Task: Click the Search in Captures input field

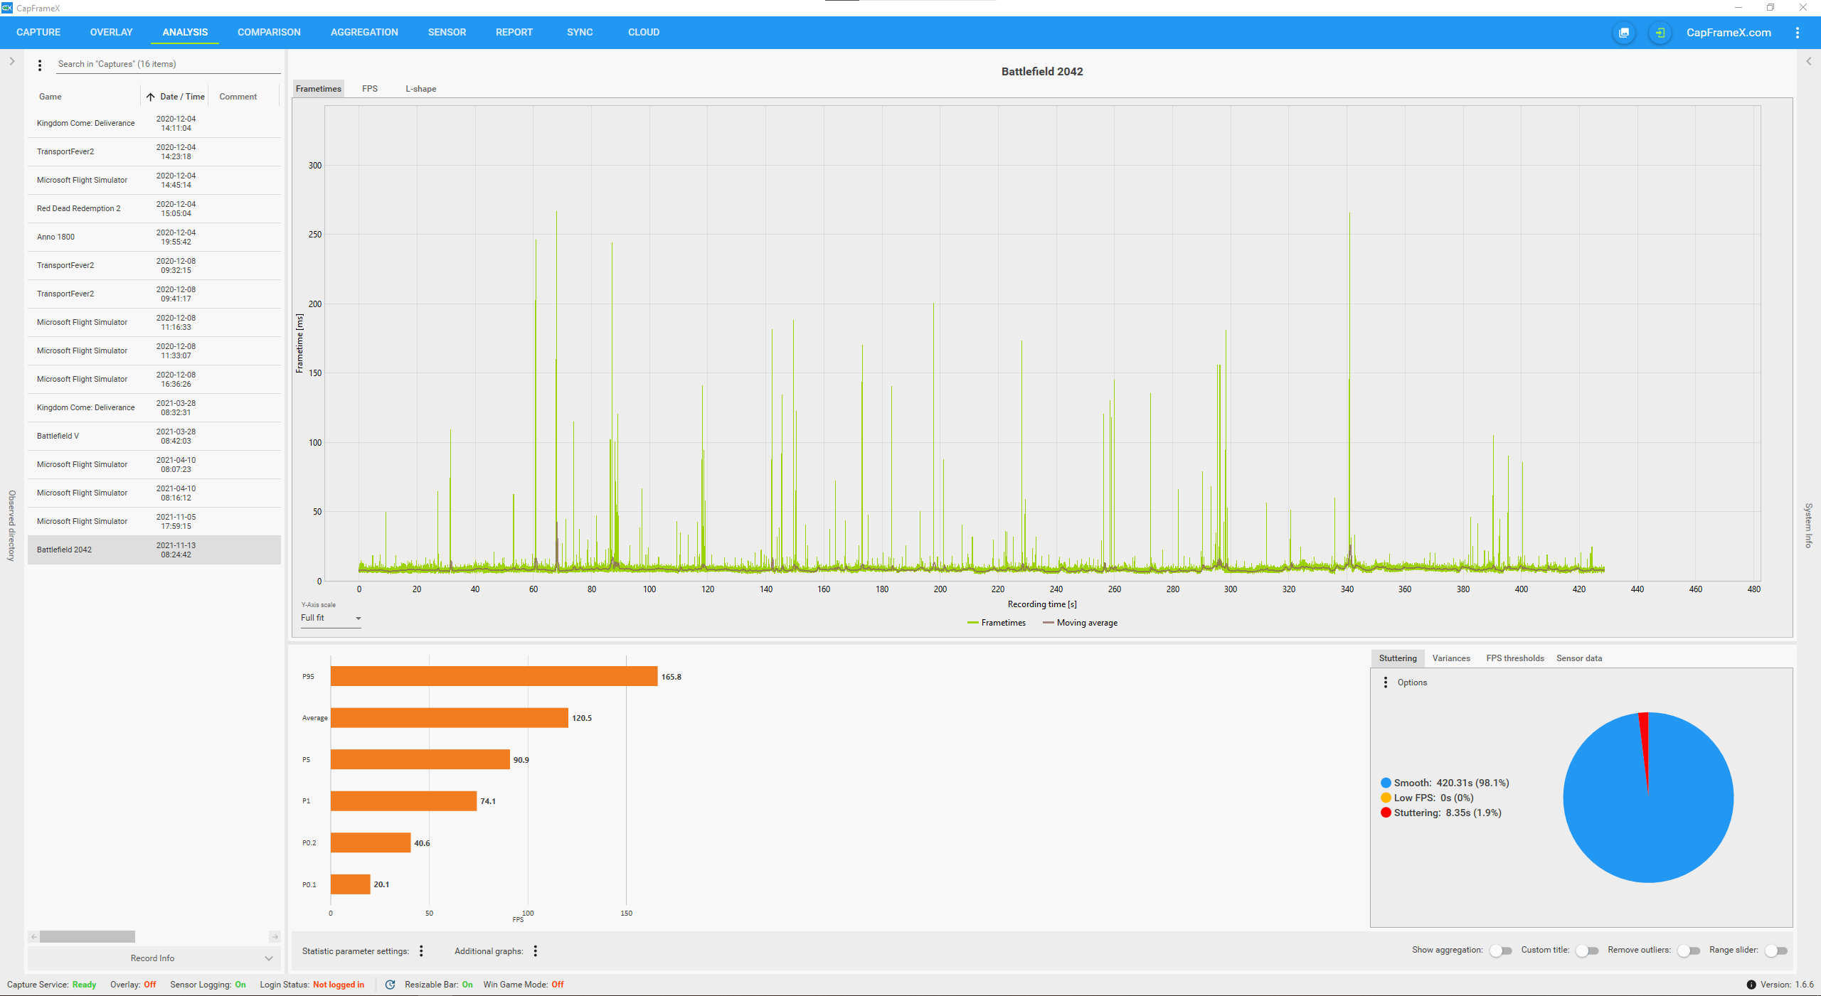Action: coord(168,64)
